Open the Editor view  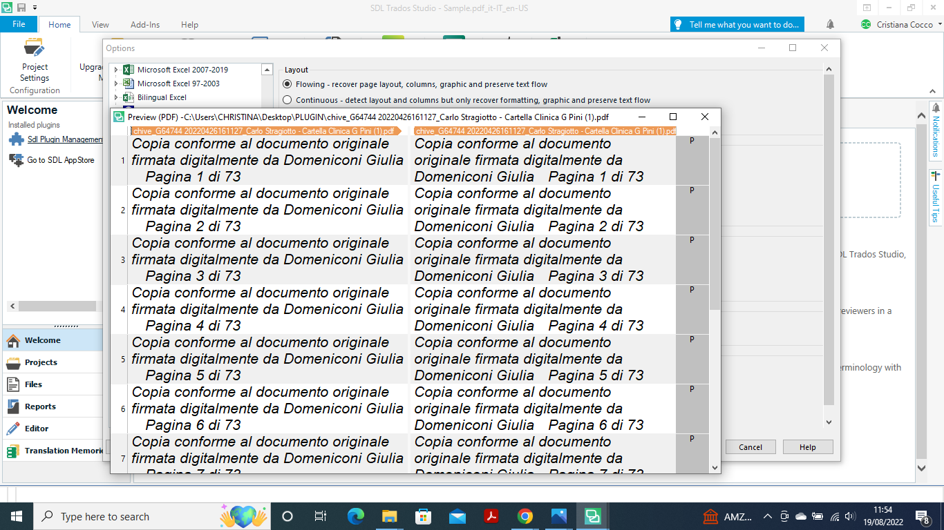click(52, 429)
